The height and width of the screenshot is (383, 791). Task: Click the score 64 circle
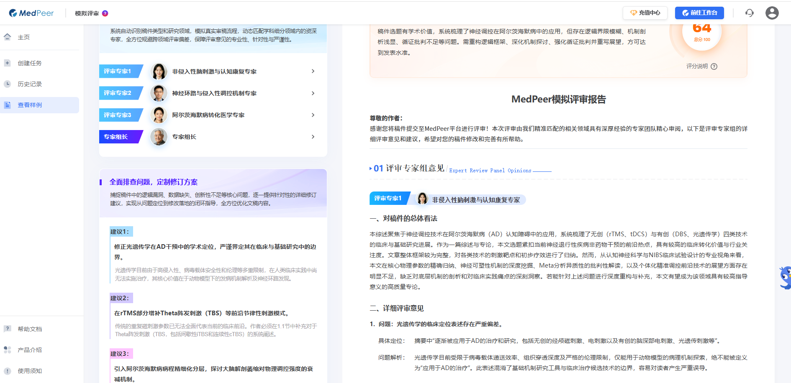[x=702, y=32]
